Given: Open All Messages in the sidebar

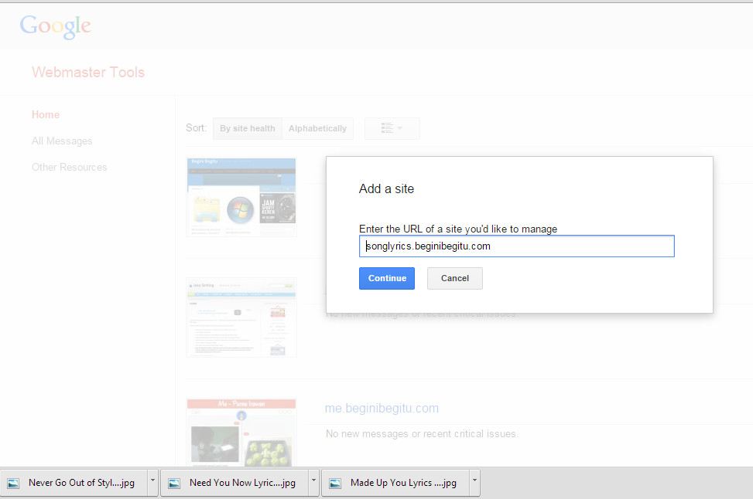Looking at the screenshot, I should [62, 141].
